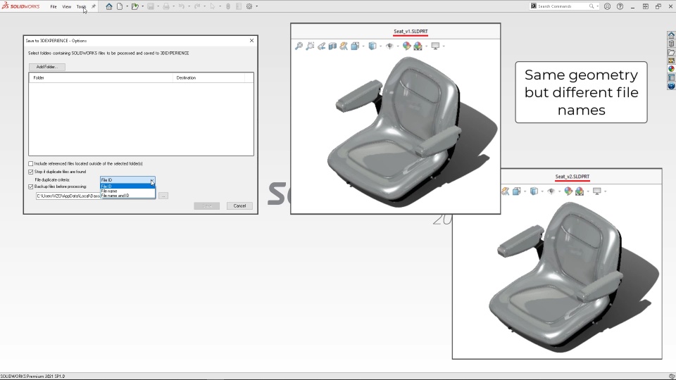This screenshot has width=676, height=380.
Task: Expand the Search Commands dropdown arrow
Action: click(597, 6)
